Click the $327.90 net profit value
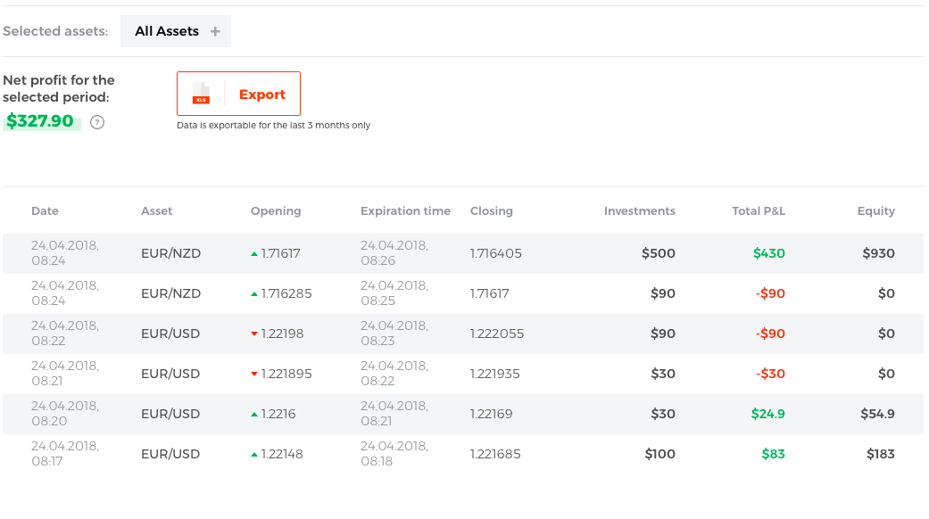The width and height of the screenshot is (929, 519). [40, 121]
